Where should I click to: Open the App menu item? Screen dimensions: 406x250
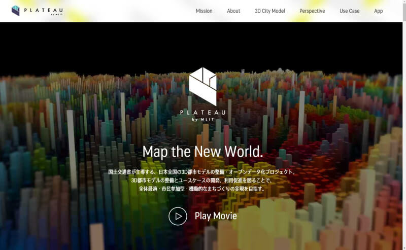[378, 11]
